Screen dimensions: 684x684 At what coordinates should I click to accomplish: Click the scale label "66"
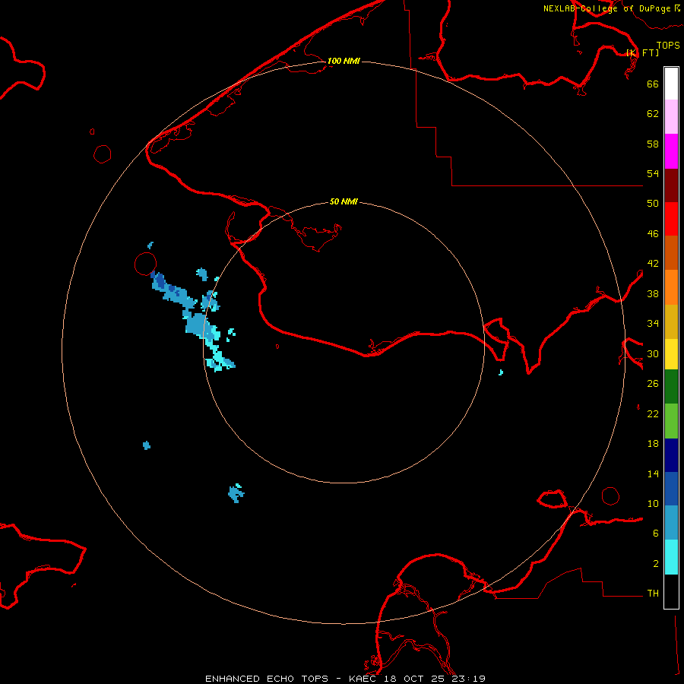(653, 84)
